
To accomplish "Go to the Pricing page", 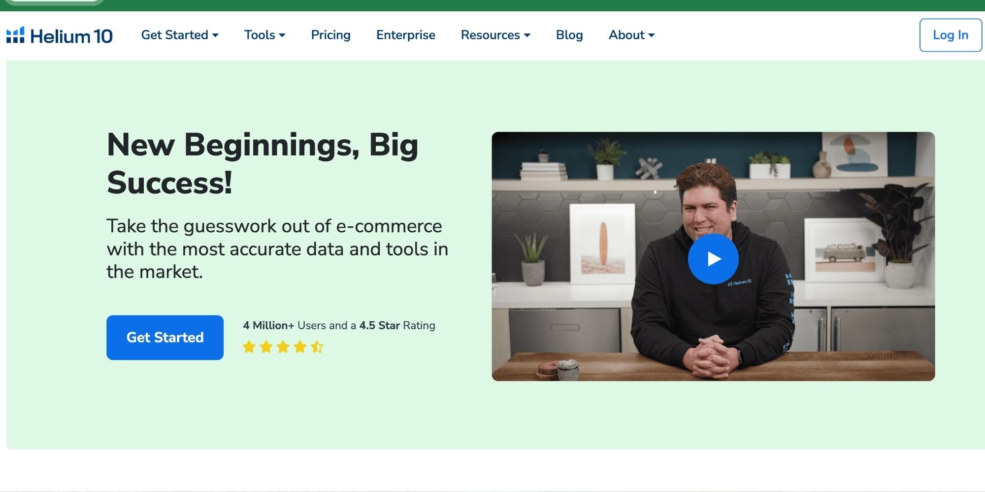I will [x=330, y=35].
